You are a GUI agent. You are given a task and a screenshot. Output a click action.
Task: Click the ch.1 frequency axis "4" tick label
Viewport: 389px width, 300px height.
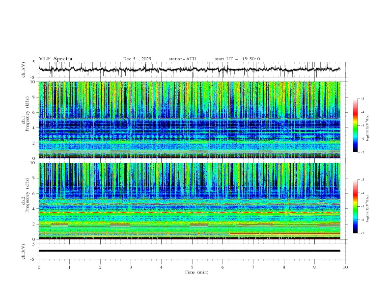click(34, 128)
